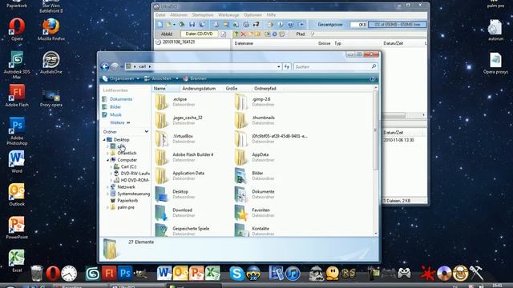Open the Werkzeuge menu in UltraISO
The height and width of the screenshot is (288, 513).
coord(228,15)
